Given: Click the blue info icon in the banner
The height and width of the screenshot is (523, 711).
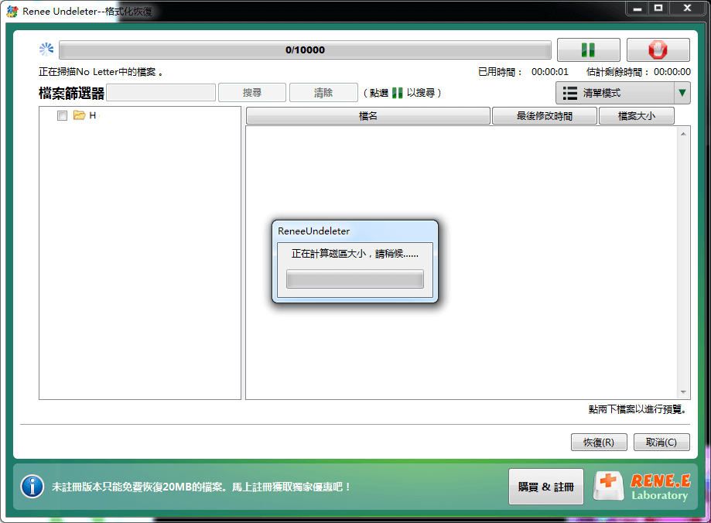Looking at the screenshot, I should 32,487.
